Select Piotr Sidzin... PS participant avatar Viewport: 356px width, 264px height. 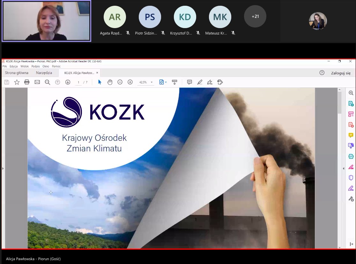tap(150, 17)
